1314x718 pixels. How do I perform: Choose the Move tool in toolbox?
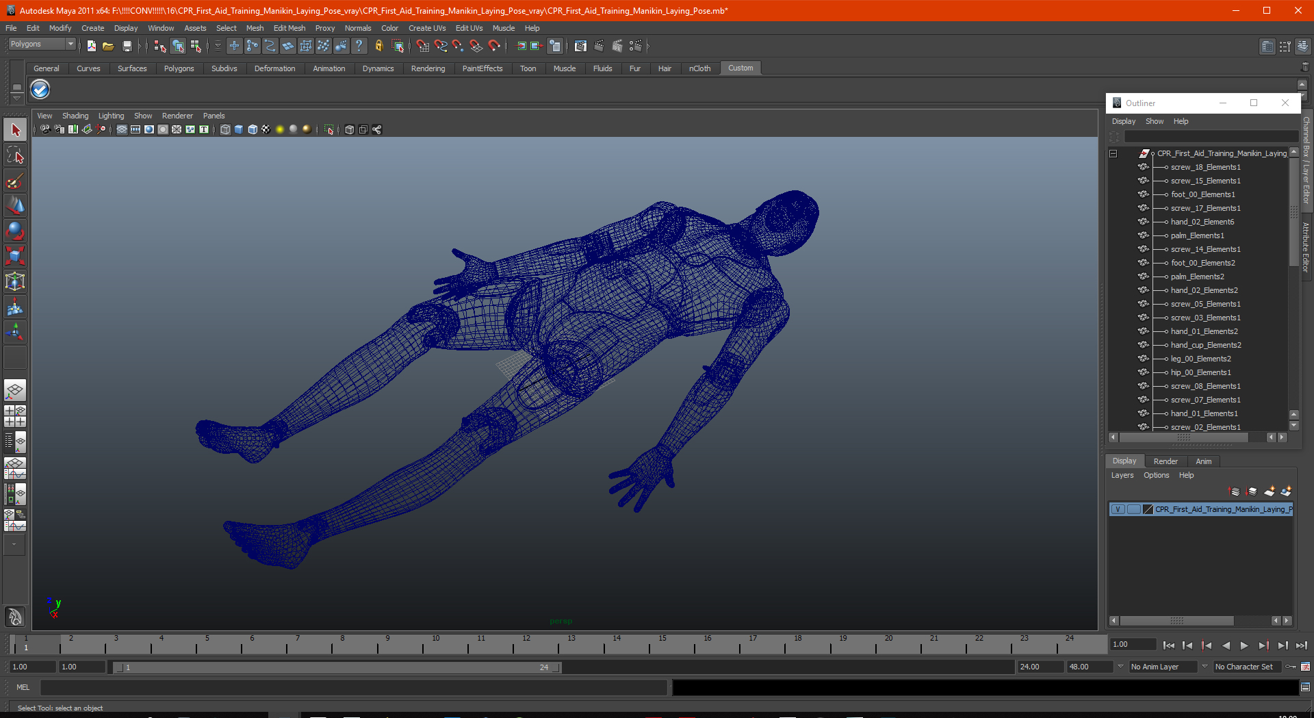[x=15, y=206]
